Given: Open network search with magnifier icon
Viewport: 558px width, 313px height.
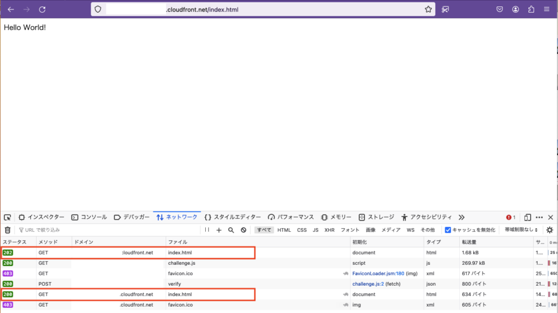Looking at the screenshot, I should coord(231,230).
